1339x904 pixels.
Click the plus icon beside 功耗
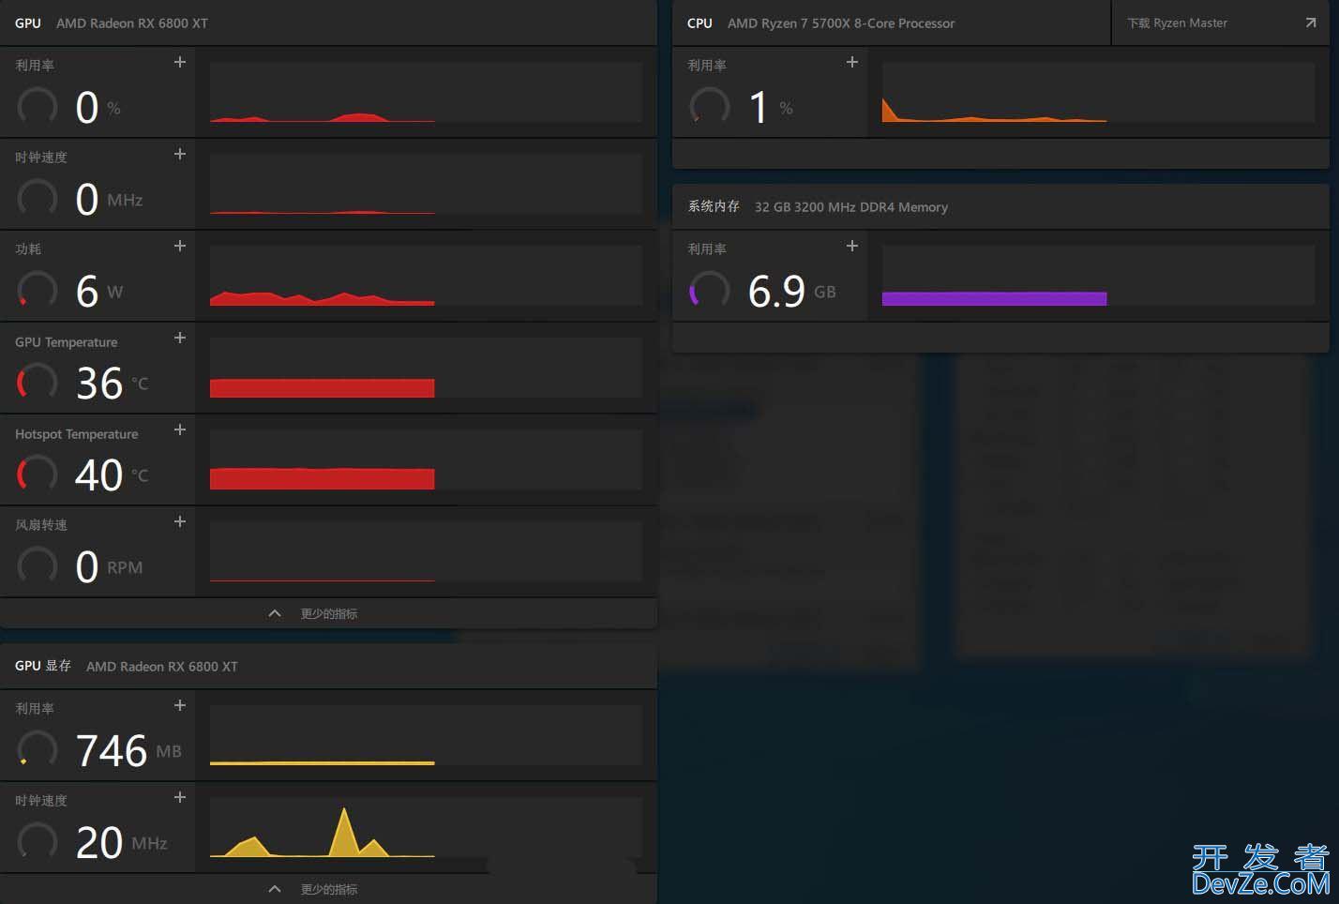coord(180,246)
